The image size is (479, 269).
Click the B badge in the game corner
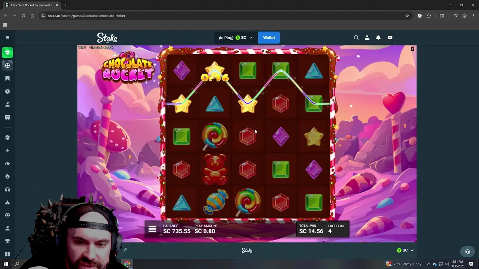[412, 49]
